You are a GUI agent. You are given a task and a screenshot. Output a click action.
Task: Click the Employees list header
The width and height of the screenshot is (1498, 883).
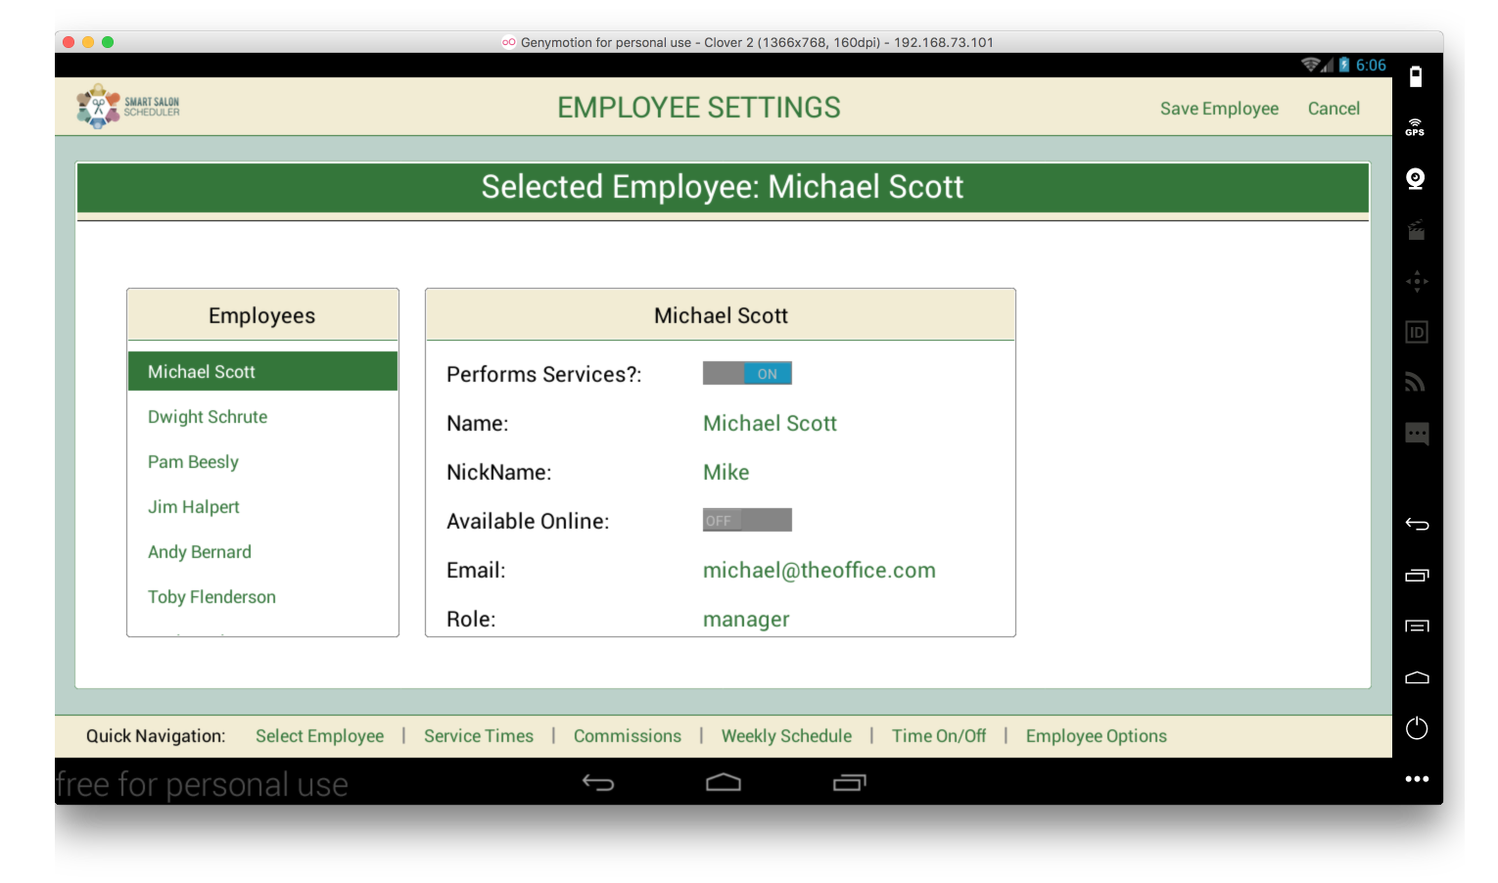tap(262, 315)
